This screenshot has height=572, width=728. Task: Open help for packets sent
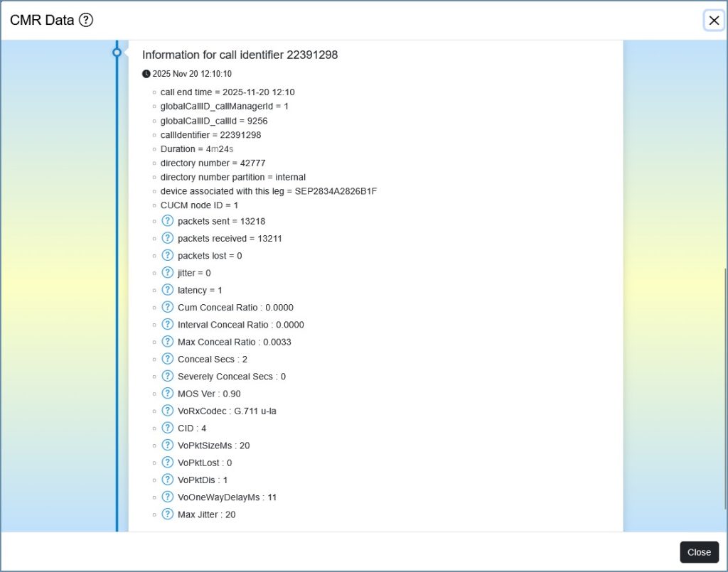(x=168, y=221)
